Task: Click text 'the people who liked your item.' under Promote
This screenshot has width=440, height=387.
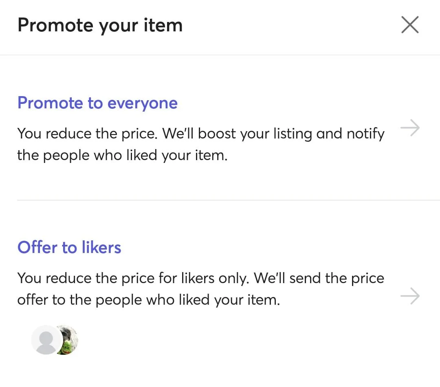Action: (122, 156)
